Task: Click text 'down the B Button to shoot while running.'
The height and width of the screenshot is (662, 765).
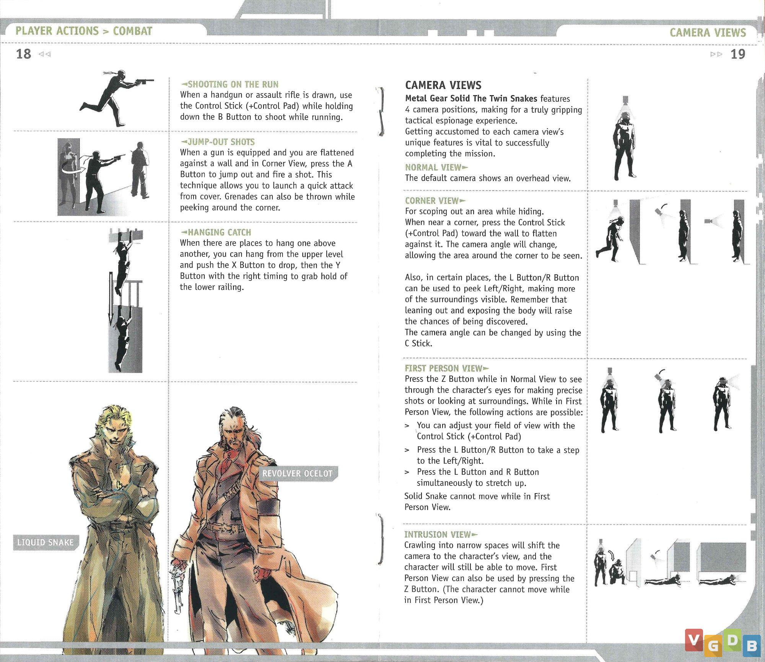Action: [261, 117]
